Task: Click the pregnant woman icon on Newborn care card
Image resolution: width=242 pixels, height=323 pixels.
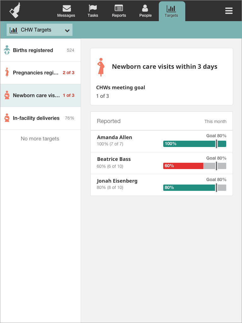Action: pos(101,67)
